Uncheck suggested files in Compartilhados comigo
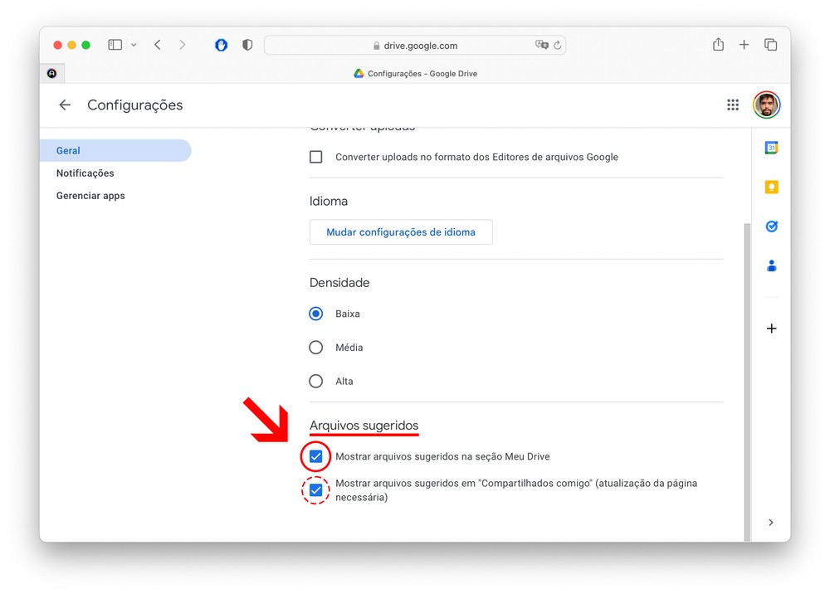The width and height of the screenshot is (830, 594). [x=316, y=490]
